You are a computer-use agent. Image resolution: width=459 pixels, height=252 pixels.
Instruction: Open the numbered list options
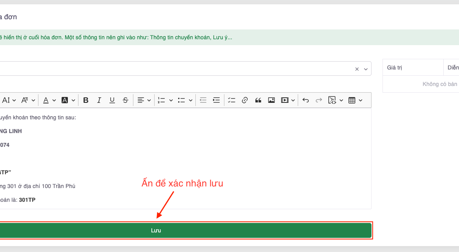tap(165, 100)
